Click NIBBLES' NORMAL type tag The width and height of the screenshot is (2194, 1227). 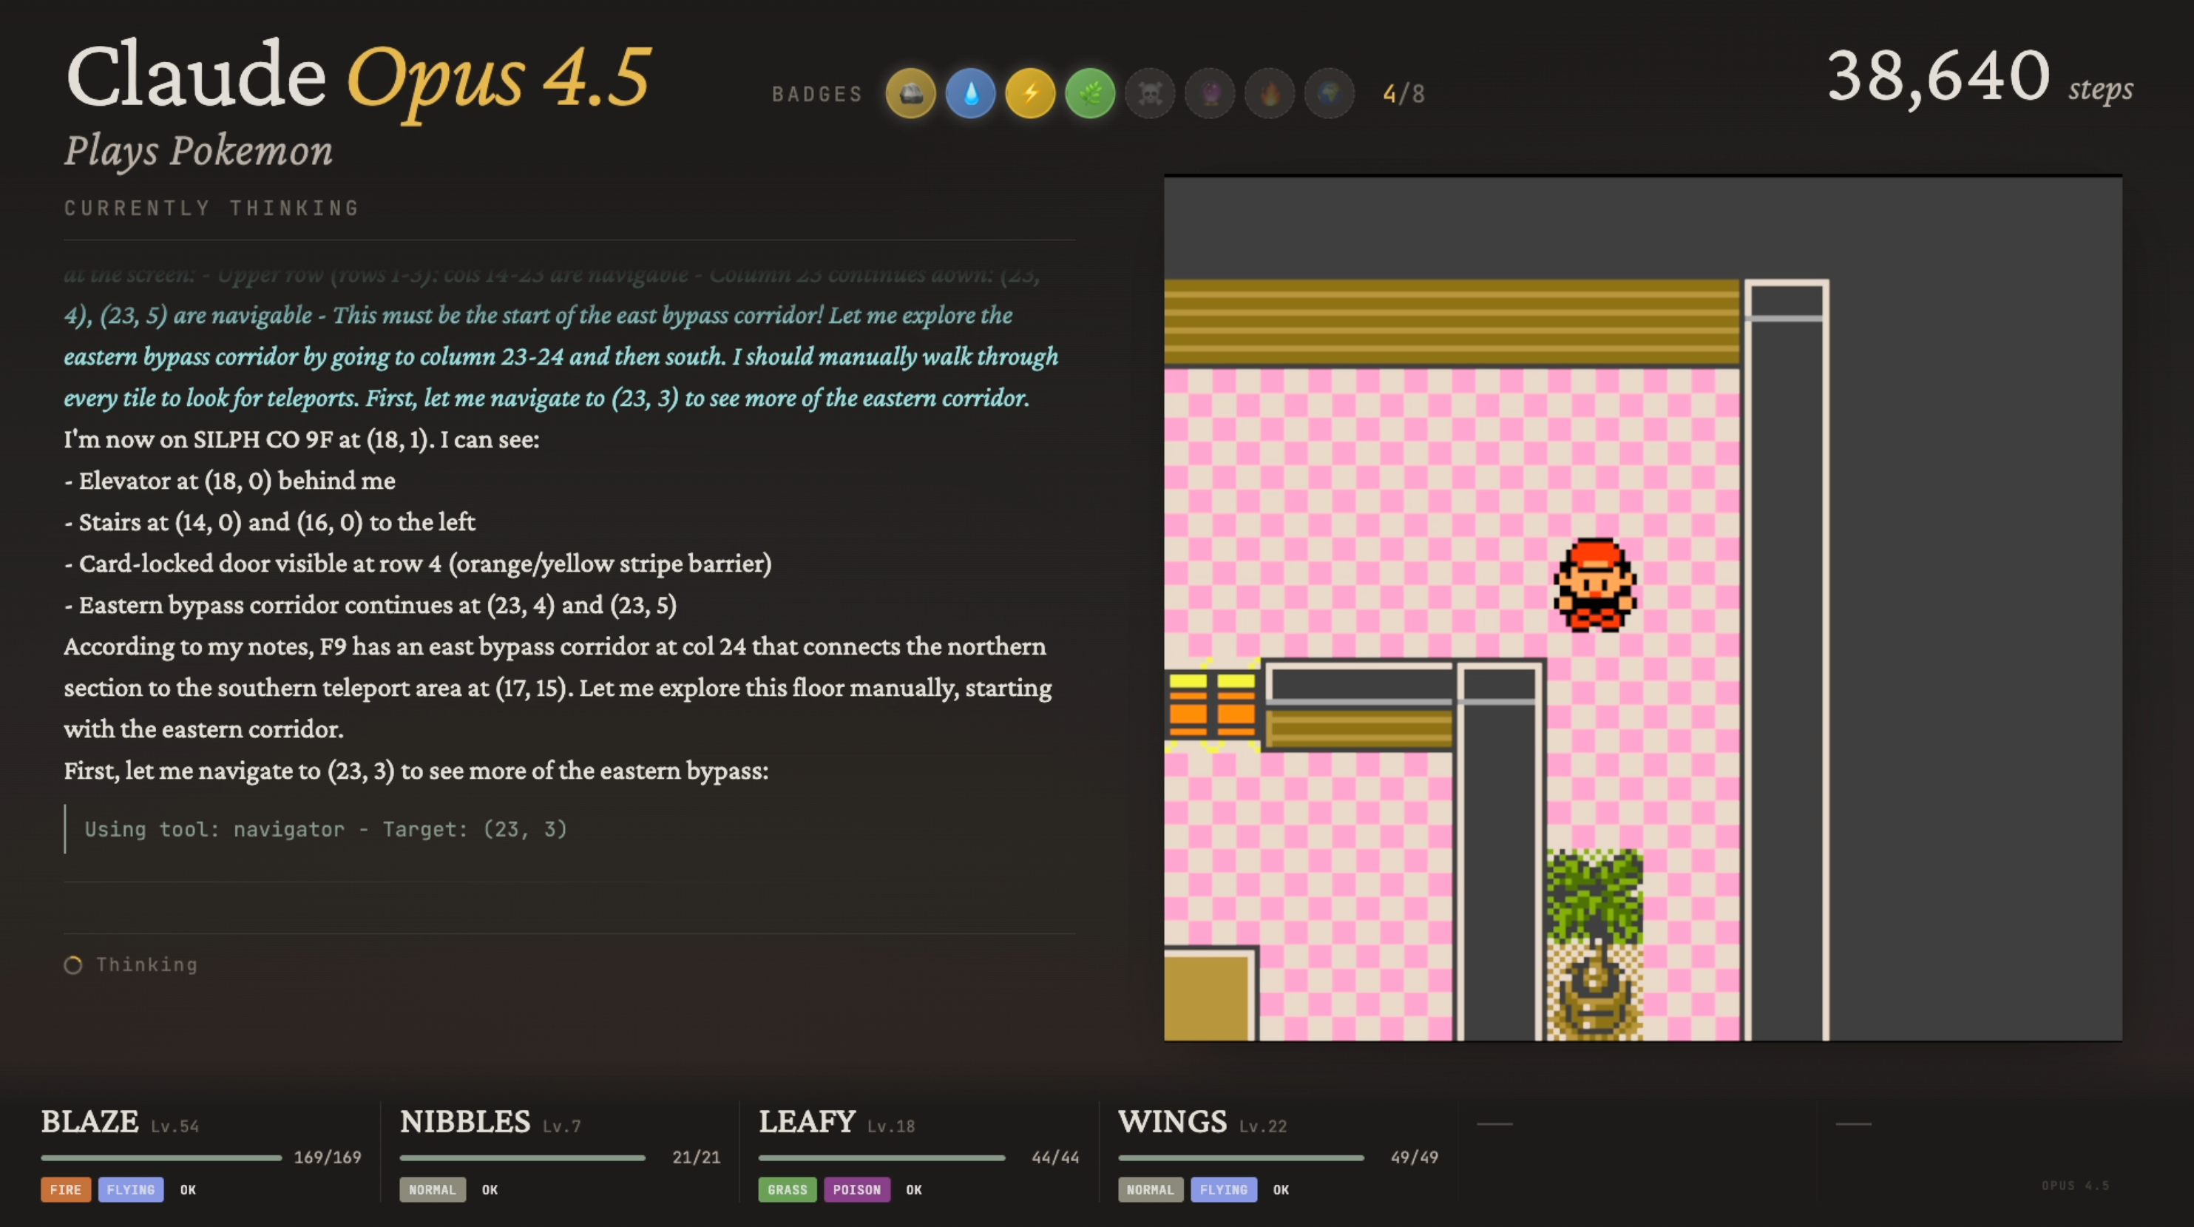click(432, 1189)
